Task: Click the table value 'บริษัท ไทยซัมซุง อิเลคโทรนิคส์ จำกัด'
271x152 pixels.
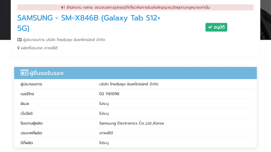Action: [129, 84]
